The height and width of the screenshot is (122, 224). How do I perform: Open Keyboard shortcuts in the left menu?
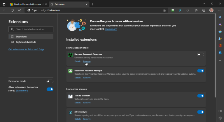31,42
